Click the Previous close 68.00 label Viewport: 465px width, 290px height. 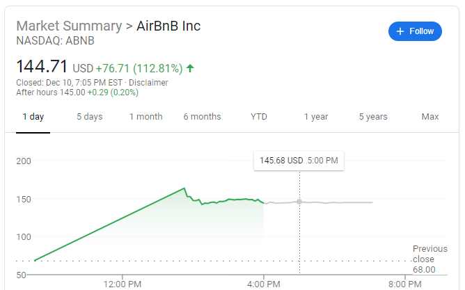(x=425, y=259)
